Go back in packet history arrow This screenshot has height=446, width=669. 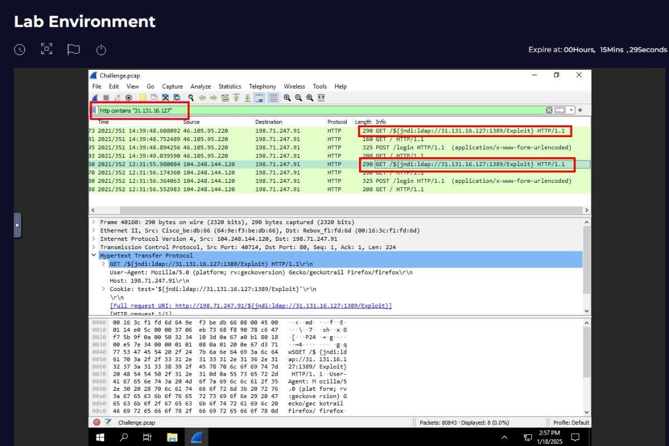pos(202,98)
